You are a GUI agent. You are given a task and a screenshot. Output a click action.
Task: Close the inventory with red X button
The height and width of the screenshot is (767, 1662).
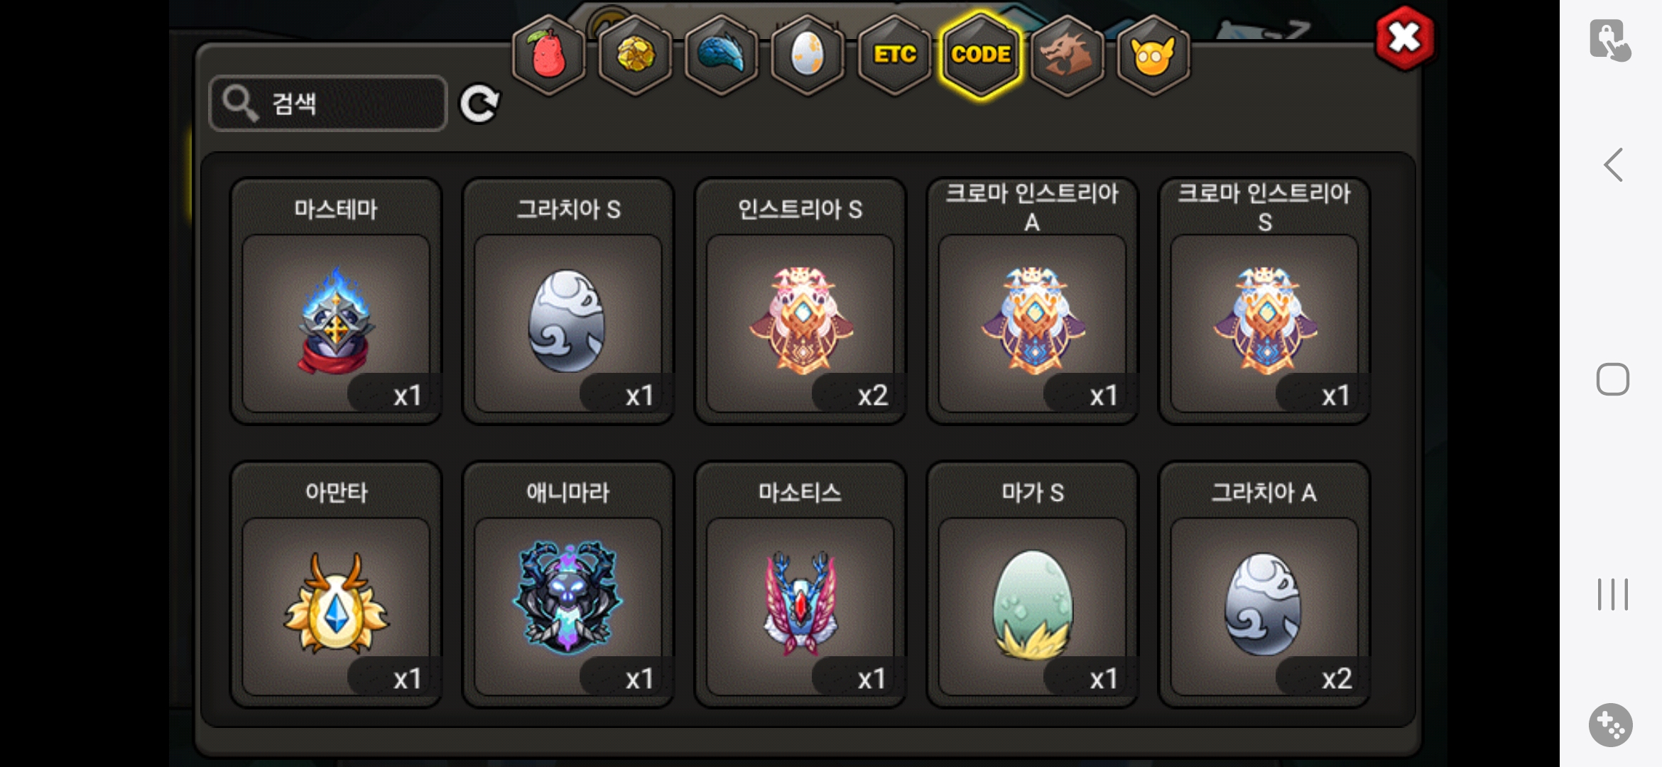pyautogui.click(x=1404, y=38)
